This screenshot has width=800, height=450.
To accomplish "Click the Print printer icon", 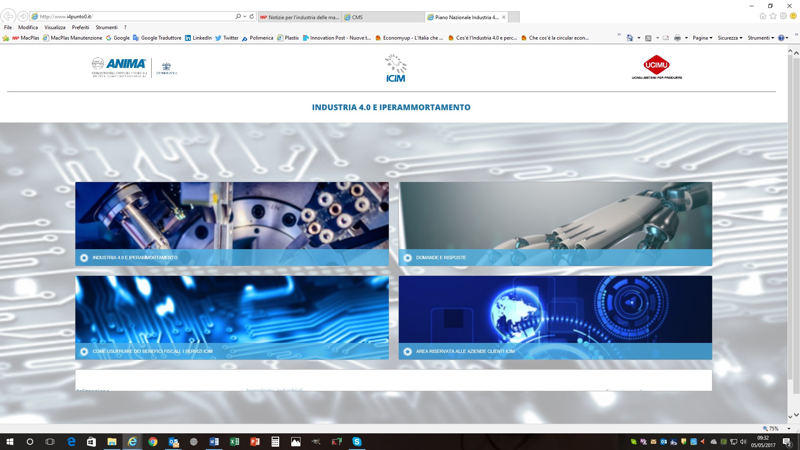I will (x=677, y=38).
